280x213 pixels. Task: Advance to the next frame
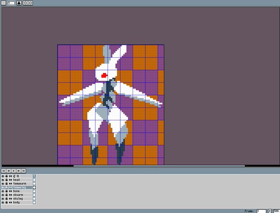pyautogui.click(x=19, y=171)
